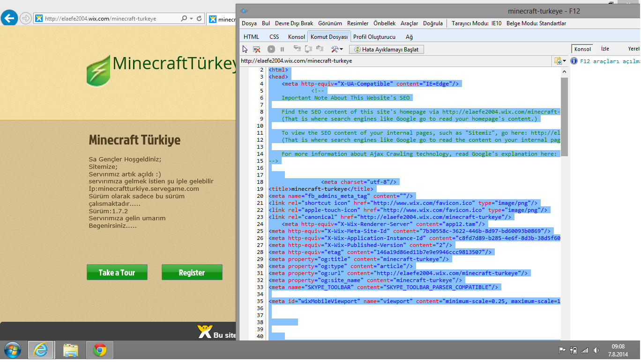Click the F12 tools window icon
The image size is (641, 362).
coord(244,11)
